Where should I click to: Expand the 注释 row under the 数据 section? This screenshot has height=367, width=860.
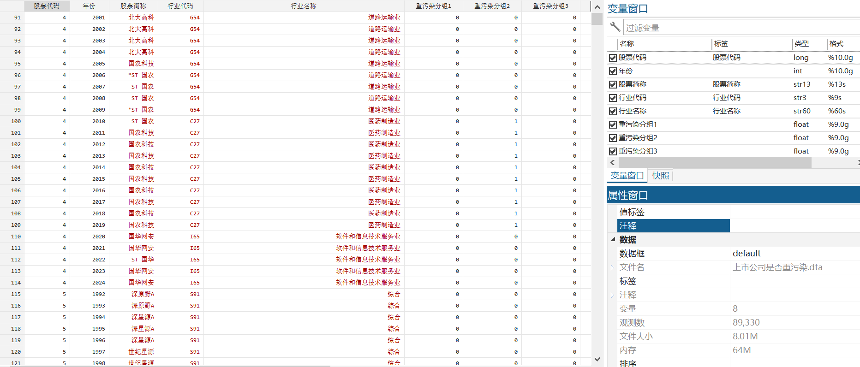pyautogui.click(x=612, y=295)
